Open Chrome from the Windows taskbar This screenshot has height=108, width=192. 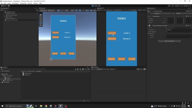[46, 106]
